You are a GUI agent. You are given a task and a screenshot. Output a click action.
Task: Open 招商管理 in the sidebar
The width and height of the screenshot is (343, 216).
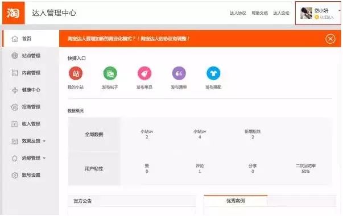click(x=31, y=107)
